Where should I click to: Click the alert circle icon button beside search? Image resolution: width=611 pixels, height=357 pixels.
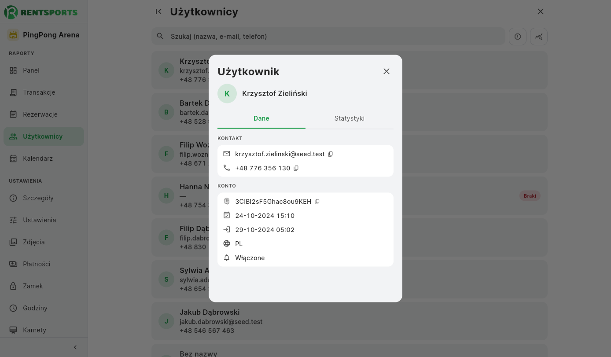click(x=518, y=37)
